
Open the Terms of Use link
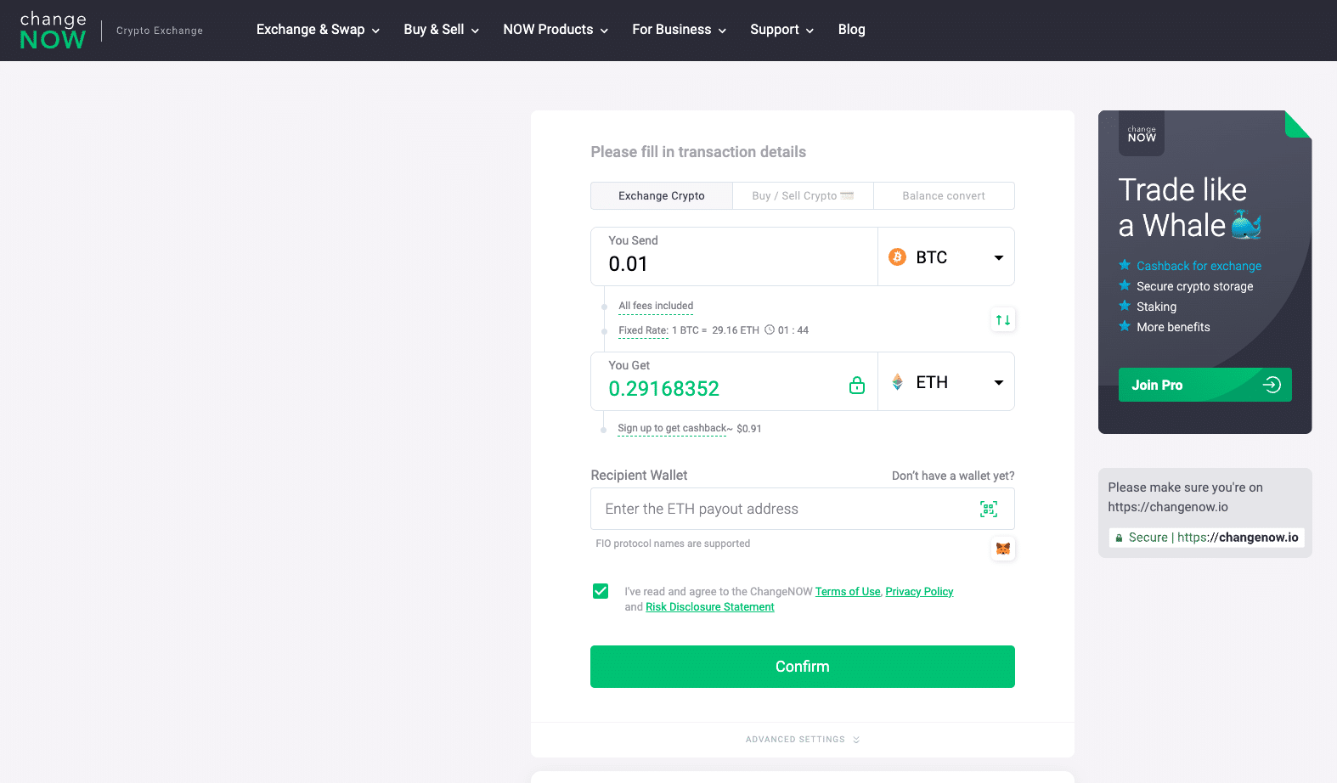(x=848, y=592)
